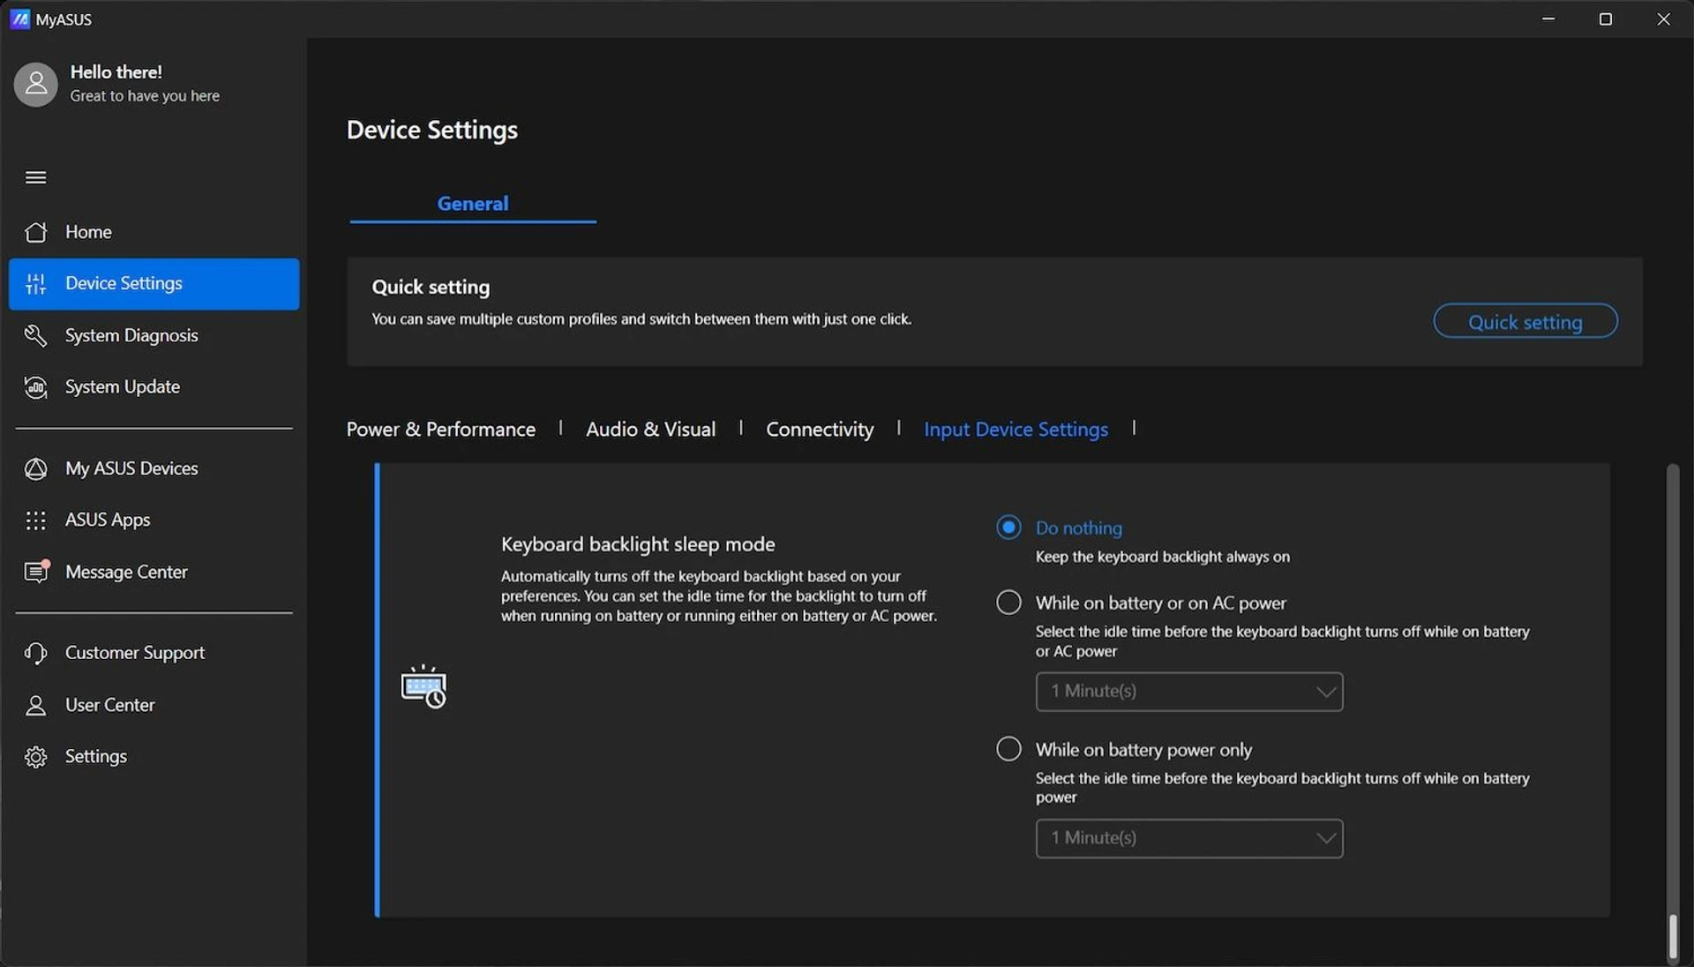Image resolution: width=1694 pixels, height=967 pixels.
Task: Click the Device Settings page title
Action: click(x=432, y=130)
